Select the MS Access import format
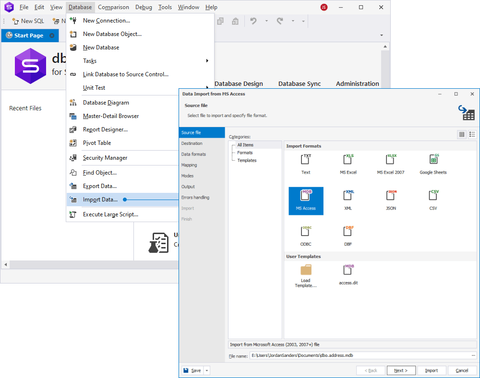The image size is (480, 378). pyautogui.click(x=306, y=201)
